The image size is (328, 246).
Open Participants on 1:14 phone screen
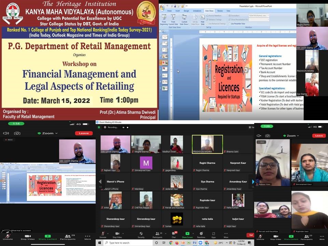click(x=68, y=237)
